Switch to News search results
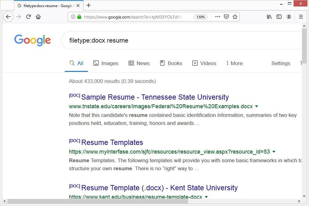 139,63
